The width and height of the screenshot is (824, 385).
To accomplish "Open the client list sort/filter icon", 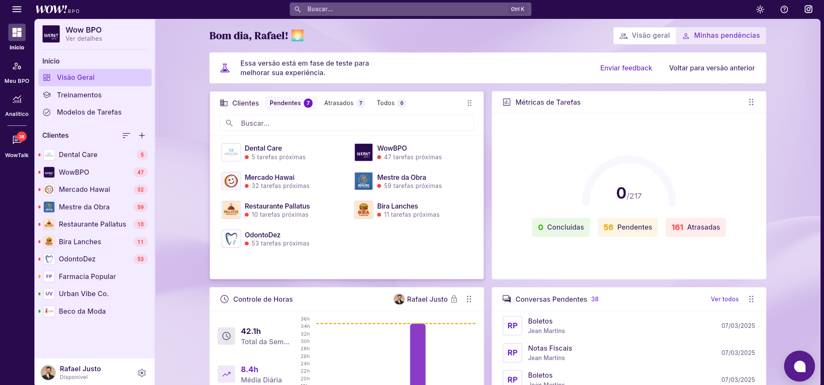I will pos(126,136).
